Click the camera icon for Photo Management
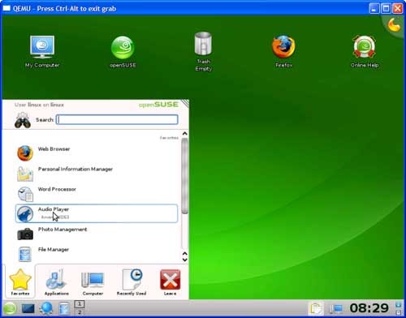This screenshot has height=318, width=406. [25, 234]
